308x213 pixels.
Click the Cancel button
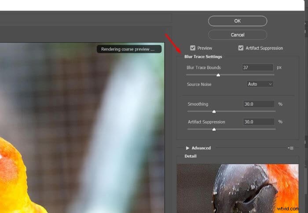238,35
